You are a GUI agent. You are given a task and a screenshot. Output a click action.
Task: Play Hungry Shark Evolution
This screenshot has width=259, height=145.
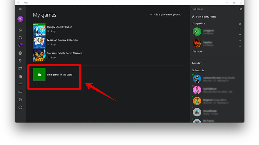(x=52, y=31)
